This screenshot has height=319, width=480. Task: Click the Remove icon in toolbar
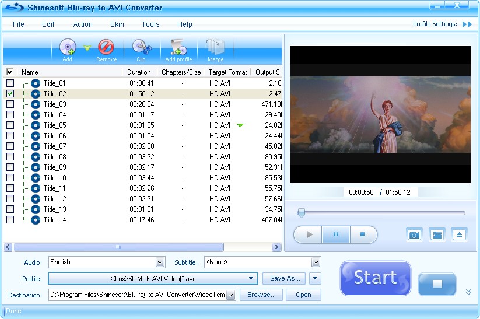click(106, 48)
